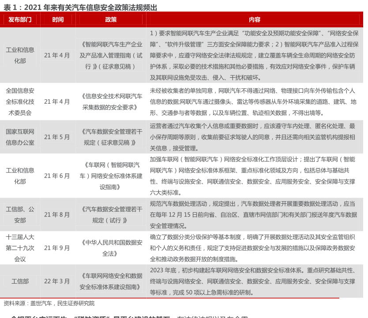Select the 发布部门 column header
The image size is (368, 318).
pyautogui.click(x=20, y=19)
